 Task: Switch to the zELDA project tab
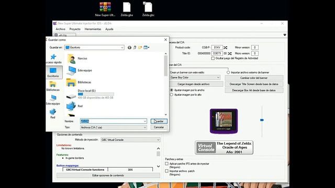64,35
